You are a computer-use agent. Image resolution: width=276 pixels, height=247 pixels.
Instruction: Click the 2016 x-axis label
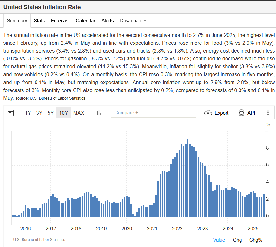pos(25,229)
